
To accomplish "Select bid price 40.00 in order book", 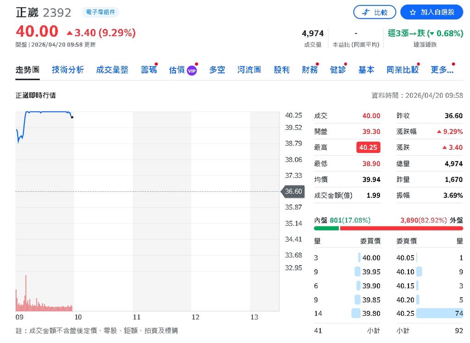I will click(371, 258).
